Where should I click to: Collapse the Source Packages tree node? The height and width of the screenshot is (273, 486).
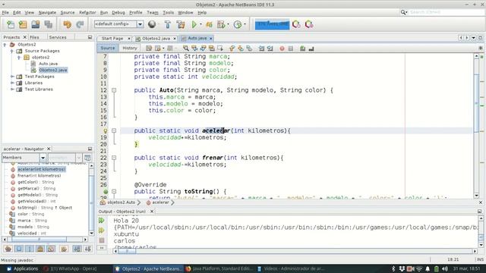coord(12,51)
